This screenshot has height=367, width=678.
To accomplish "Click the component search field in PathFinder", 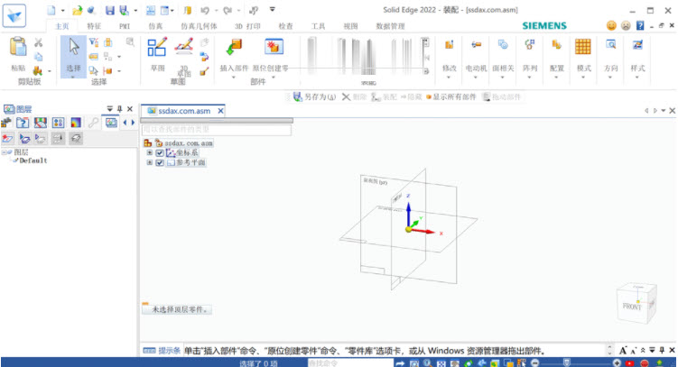I will pos(216,129).
